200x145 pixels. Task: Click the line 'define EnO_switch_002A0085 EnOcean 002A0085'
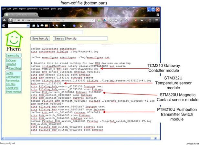[x=65, y=112]
